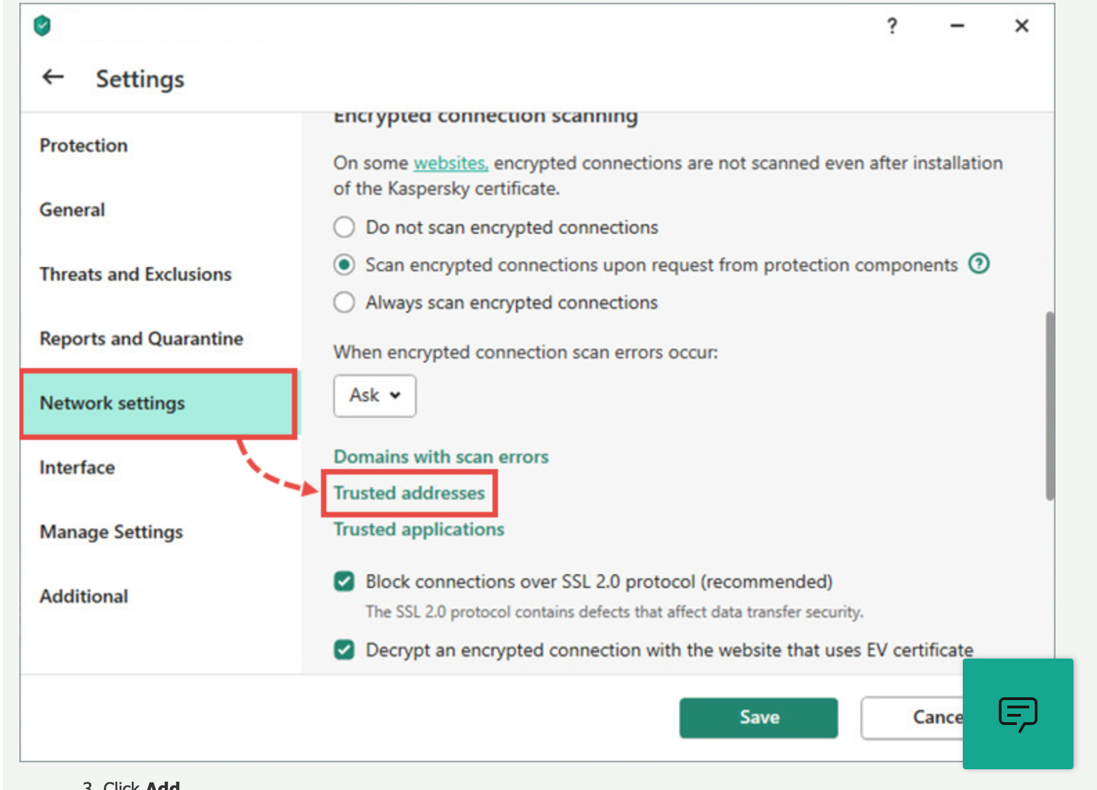Select Always scan encrypted connections
The width and height of the screenshot is (1097, 790).
pos(344,302)
